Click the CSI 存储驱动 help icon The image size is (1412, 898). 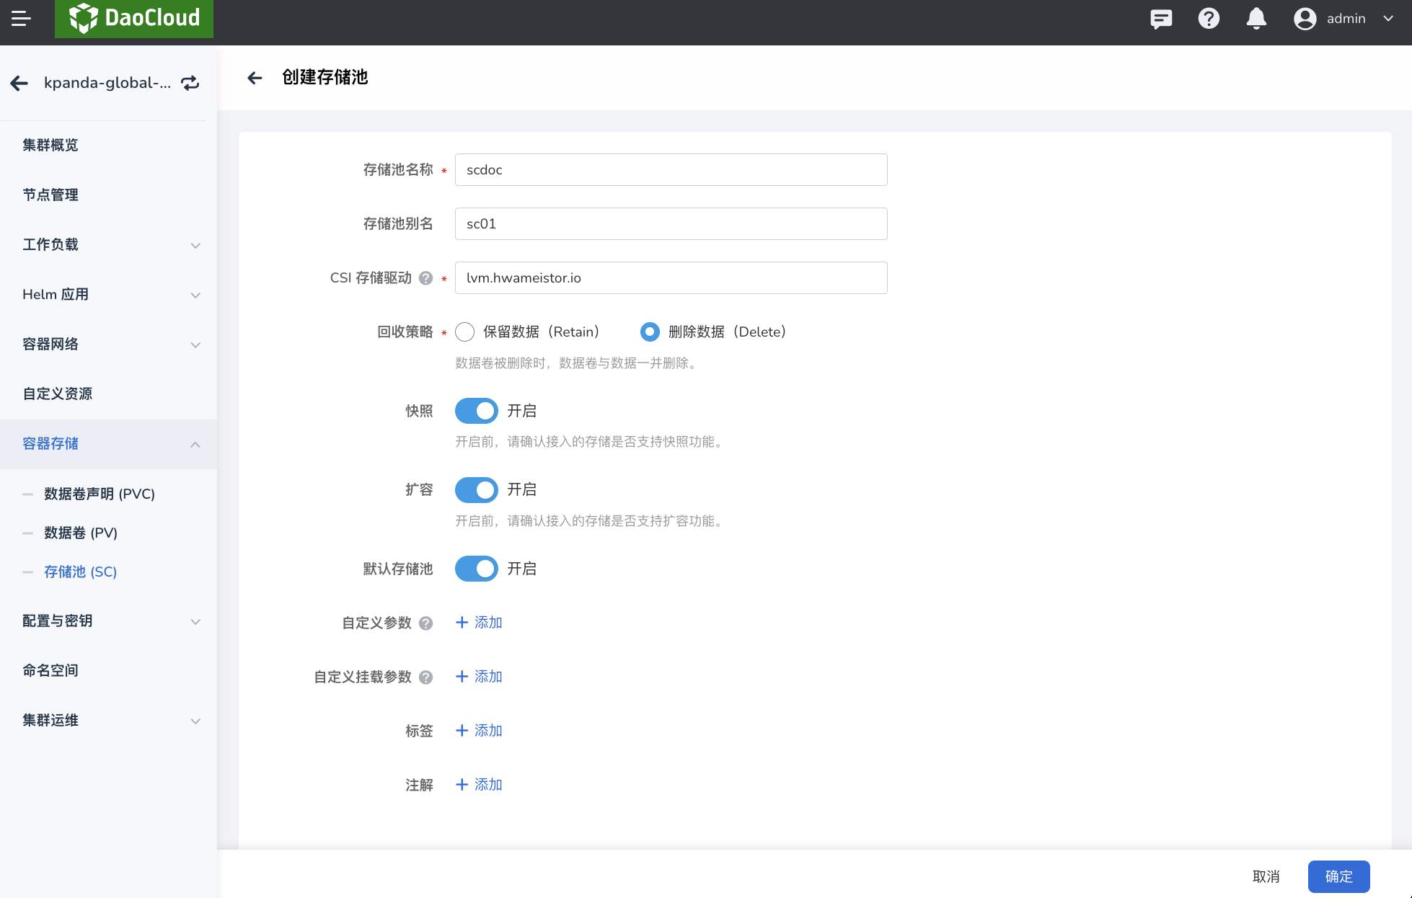[425, 278]
